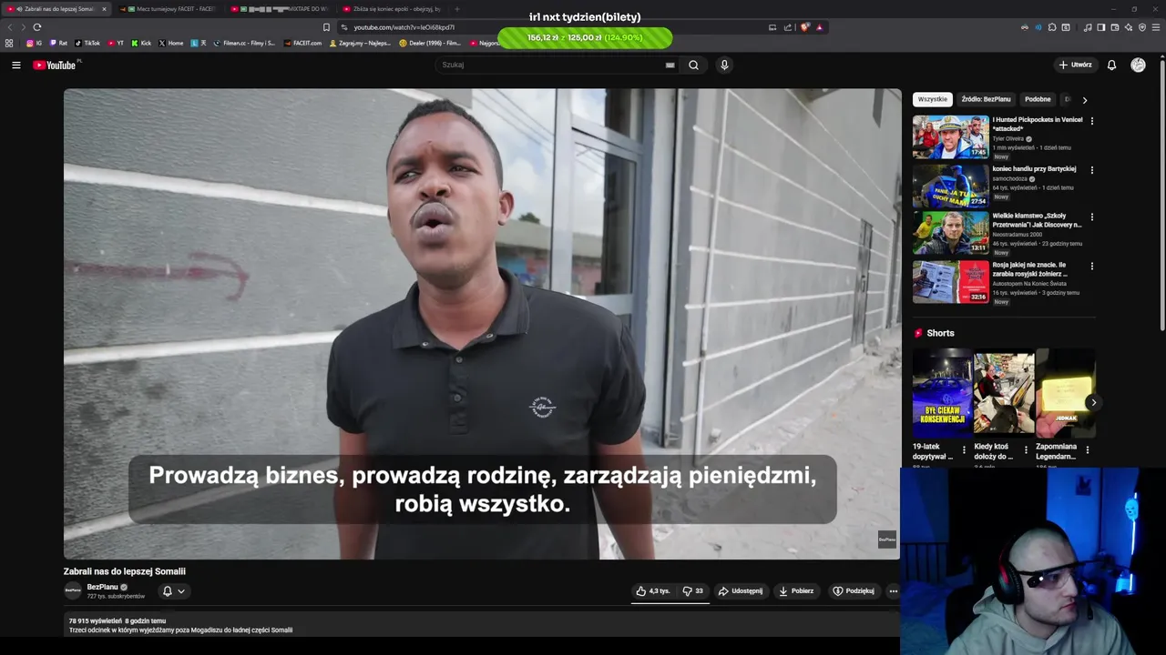Reload the page
This screenshot has height=655, width=1166.
coord(37,27)
